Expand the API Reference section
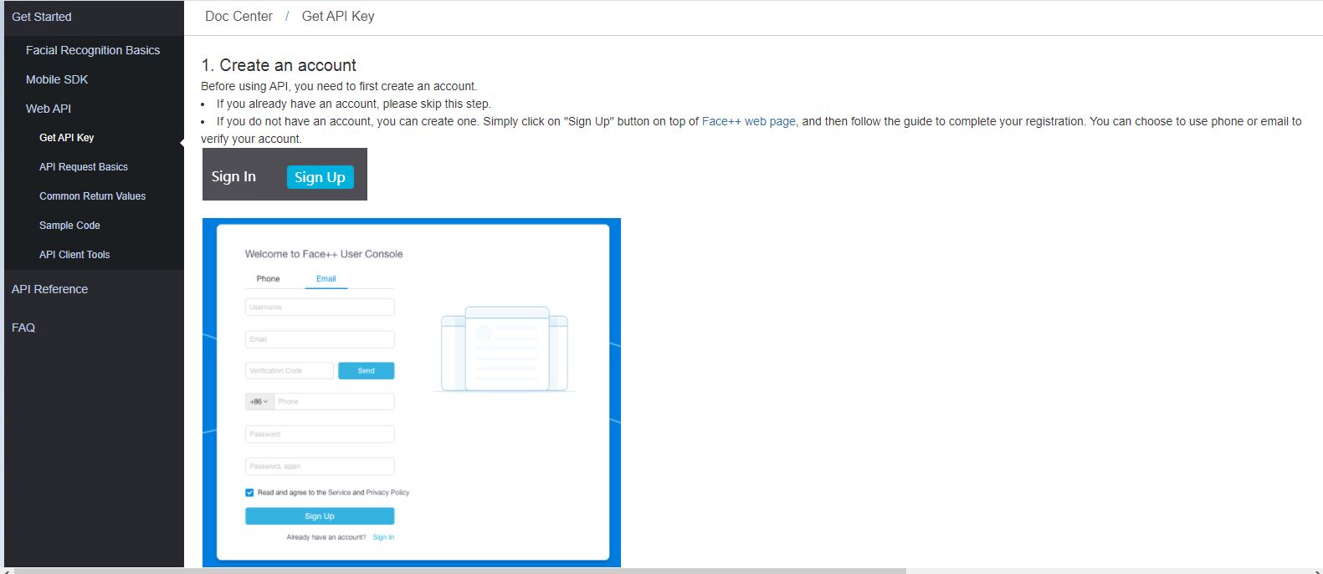Image resolution: width=1323 pixels, height=574 pixels. point(49,289)
